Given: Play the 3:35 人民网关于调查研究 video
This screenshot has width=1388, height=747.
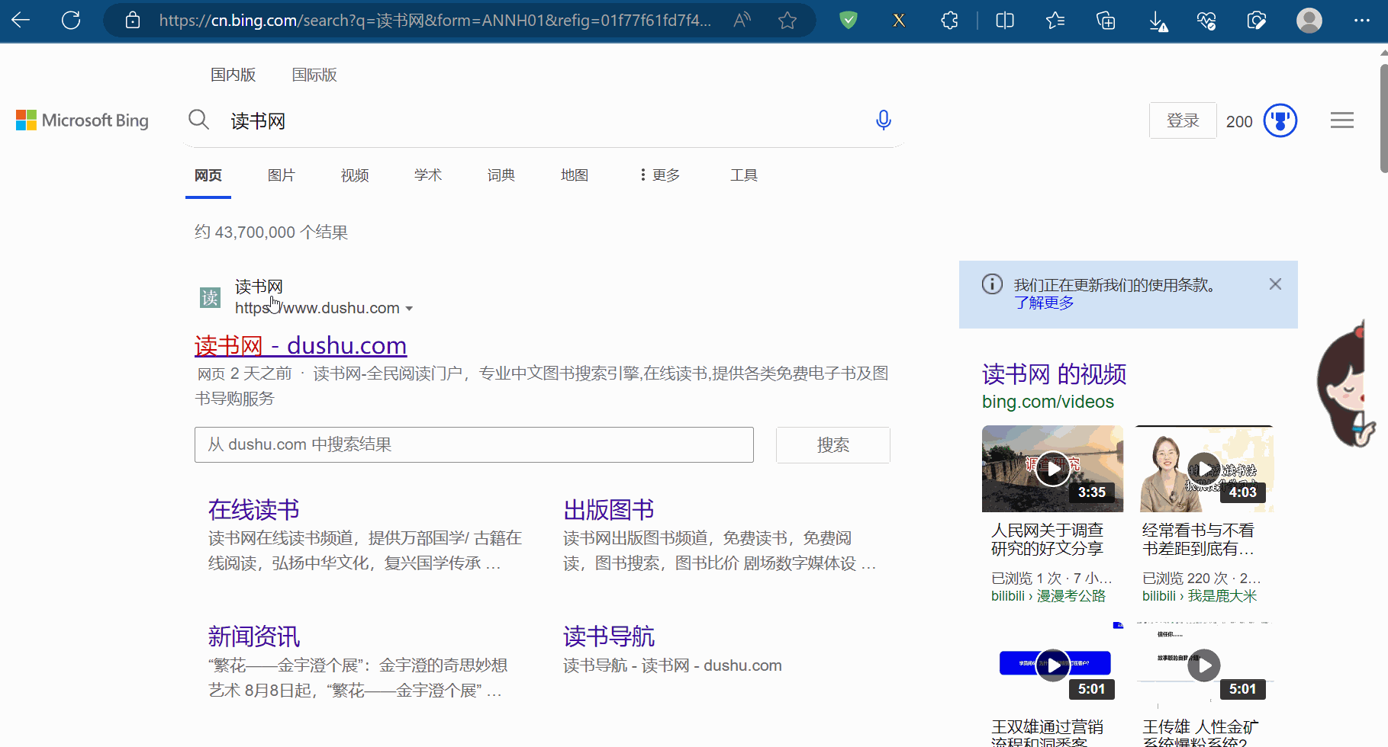Looking at the screenshot, I should [1052, 469].
